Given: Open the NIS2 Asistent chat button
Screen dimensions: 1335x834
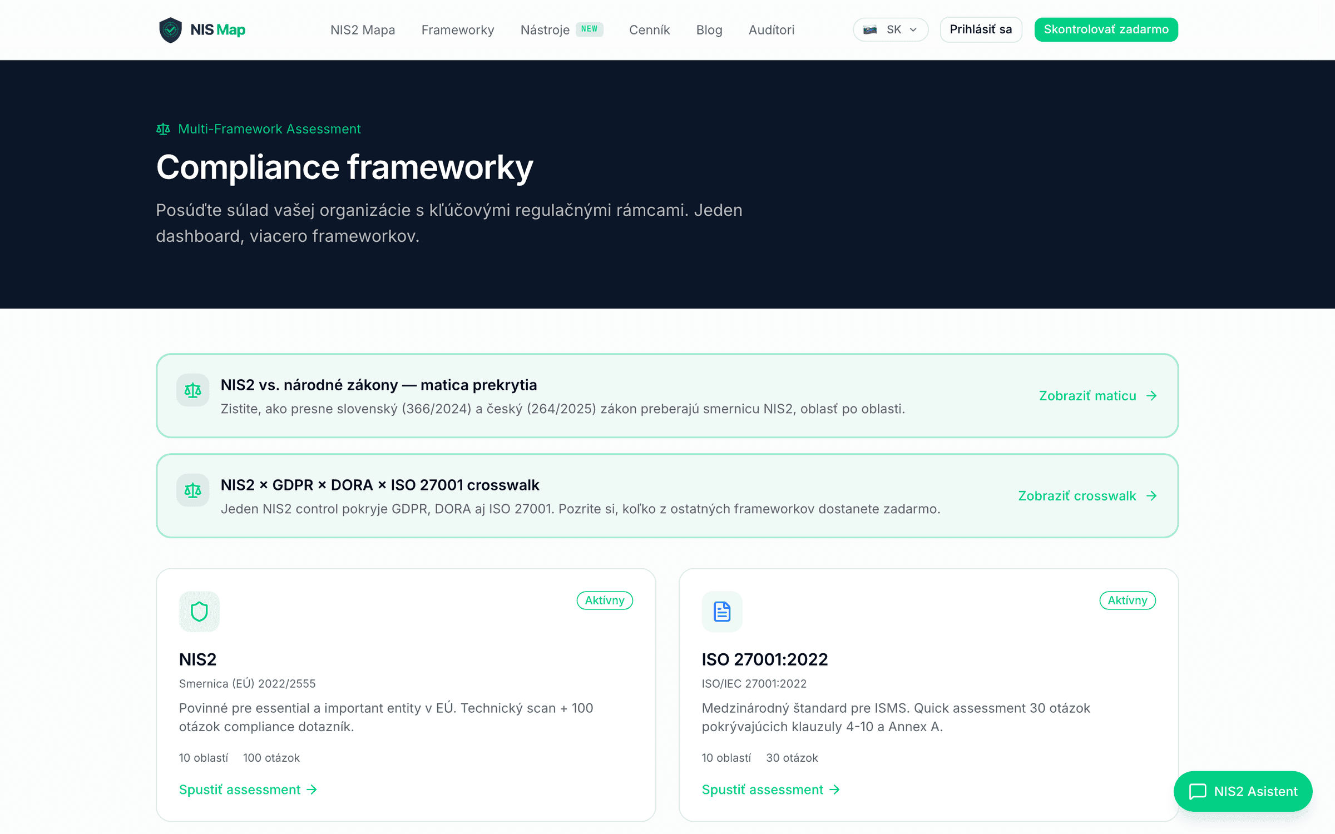Looking at the screenshot, I should pyautogui.click(x=1243, y=791).
